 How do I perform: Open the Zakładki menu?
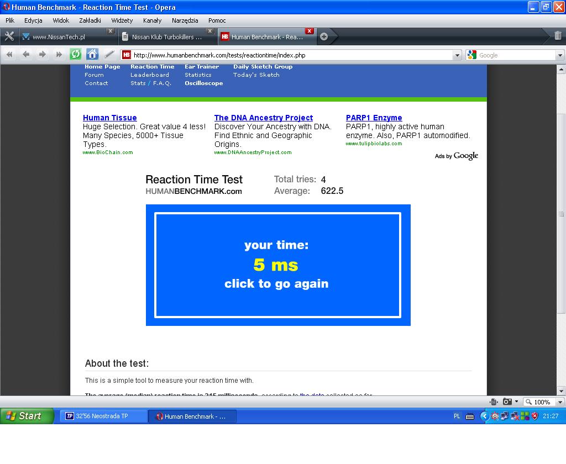click(x=90, y=20)
